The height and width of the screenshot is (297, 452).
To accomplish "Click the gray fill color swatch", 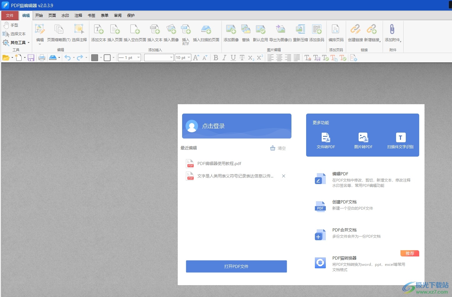I will (95, 58).
